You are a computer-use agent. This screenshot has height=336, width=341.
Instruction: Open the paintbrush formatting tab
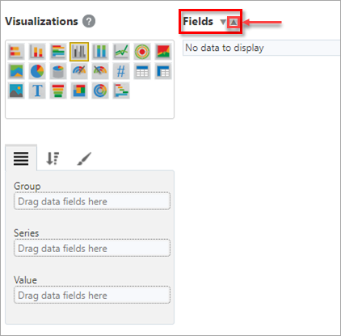pos(84,158)
